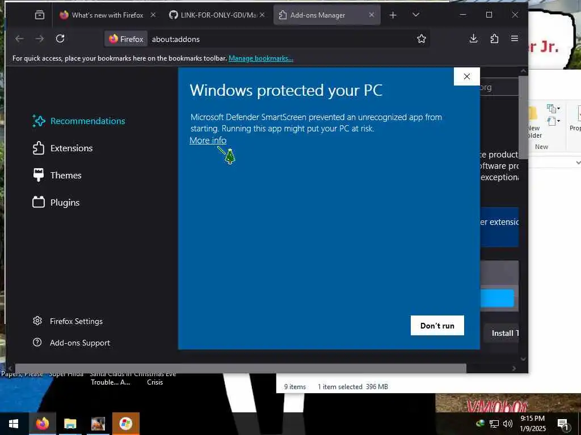Image resolution: width=581 pixels, height=435 pixels.
Task: Click the Don't run button
Action: coord(437,326)
